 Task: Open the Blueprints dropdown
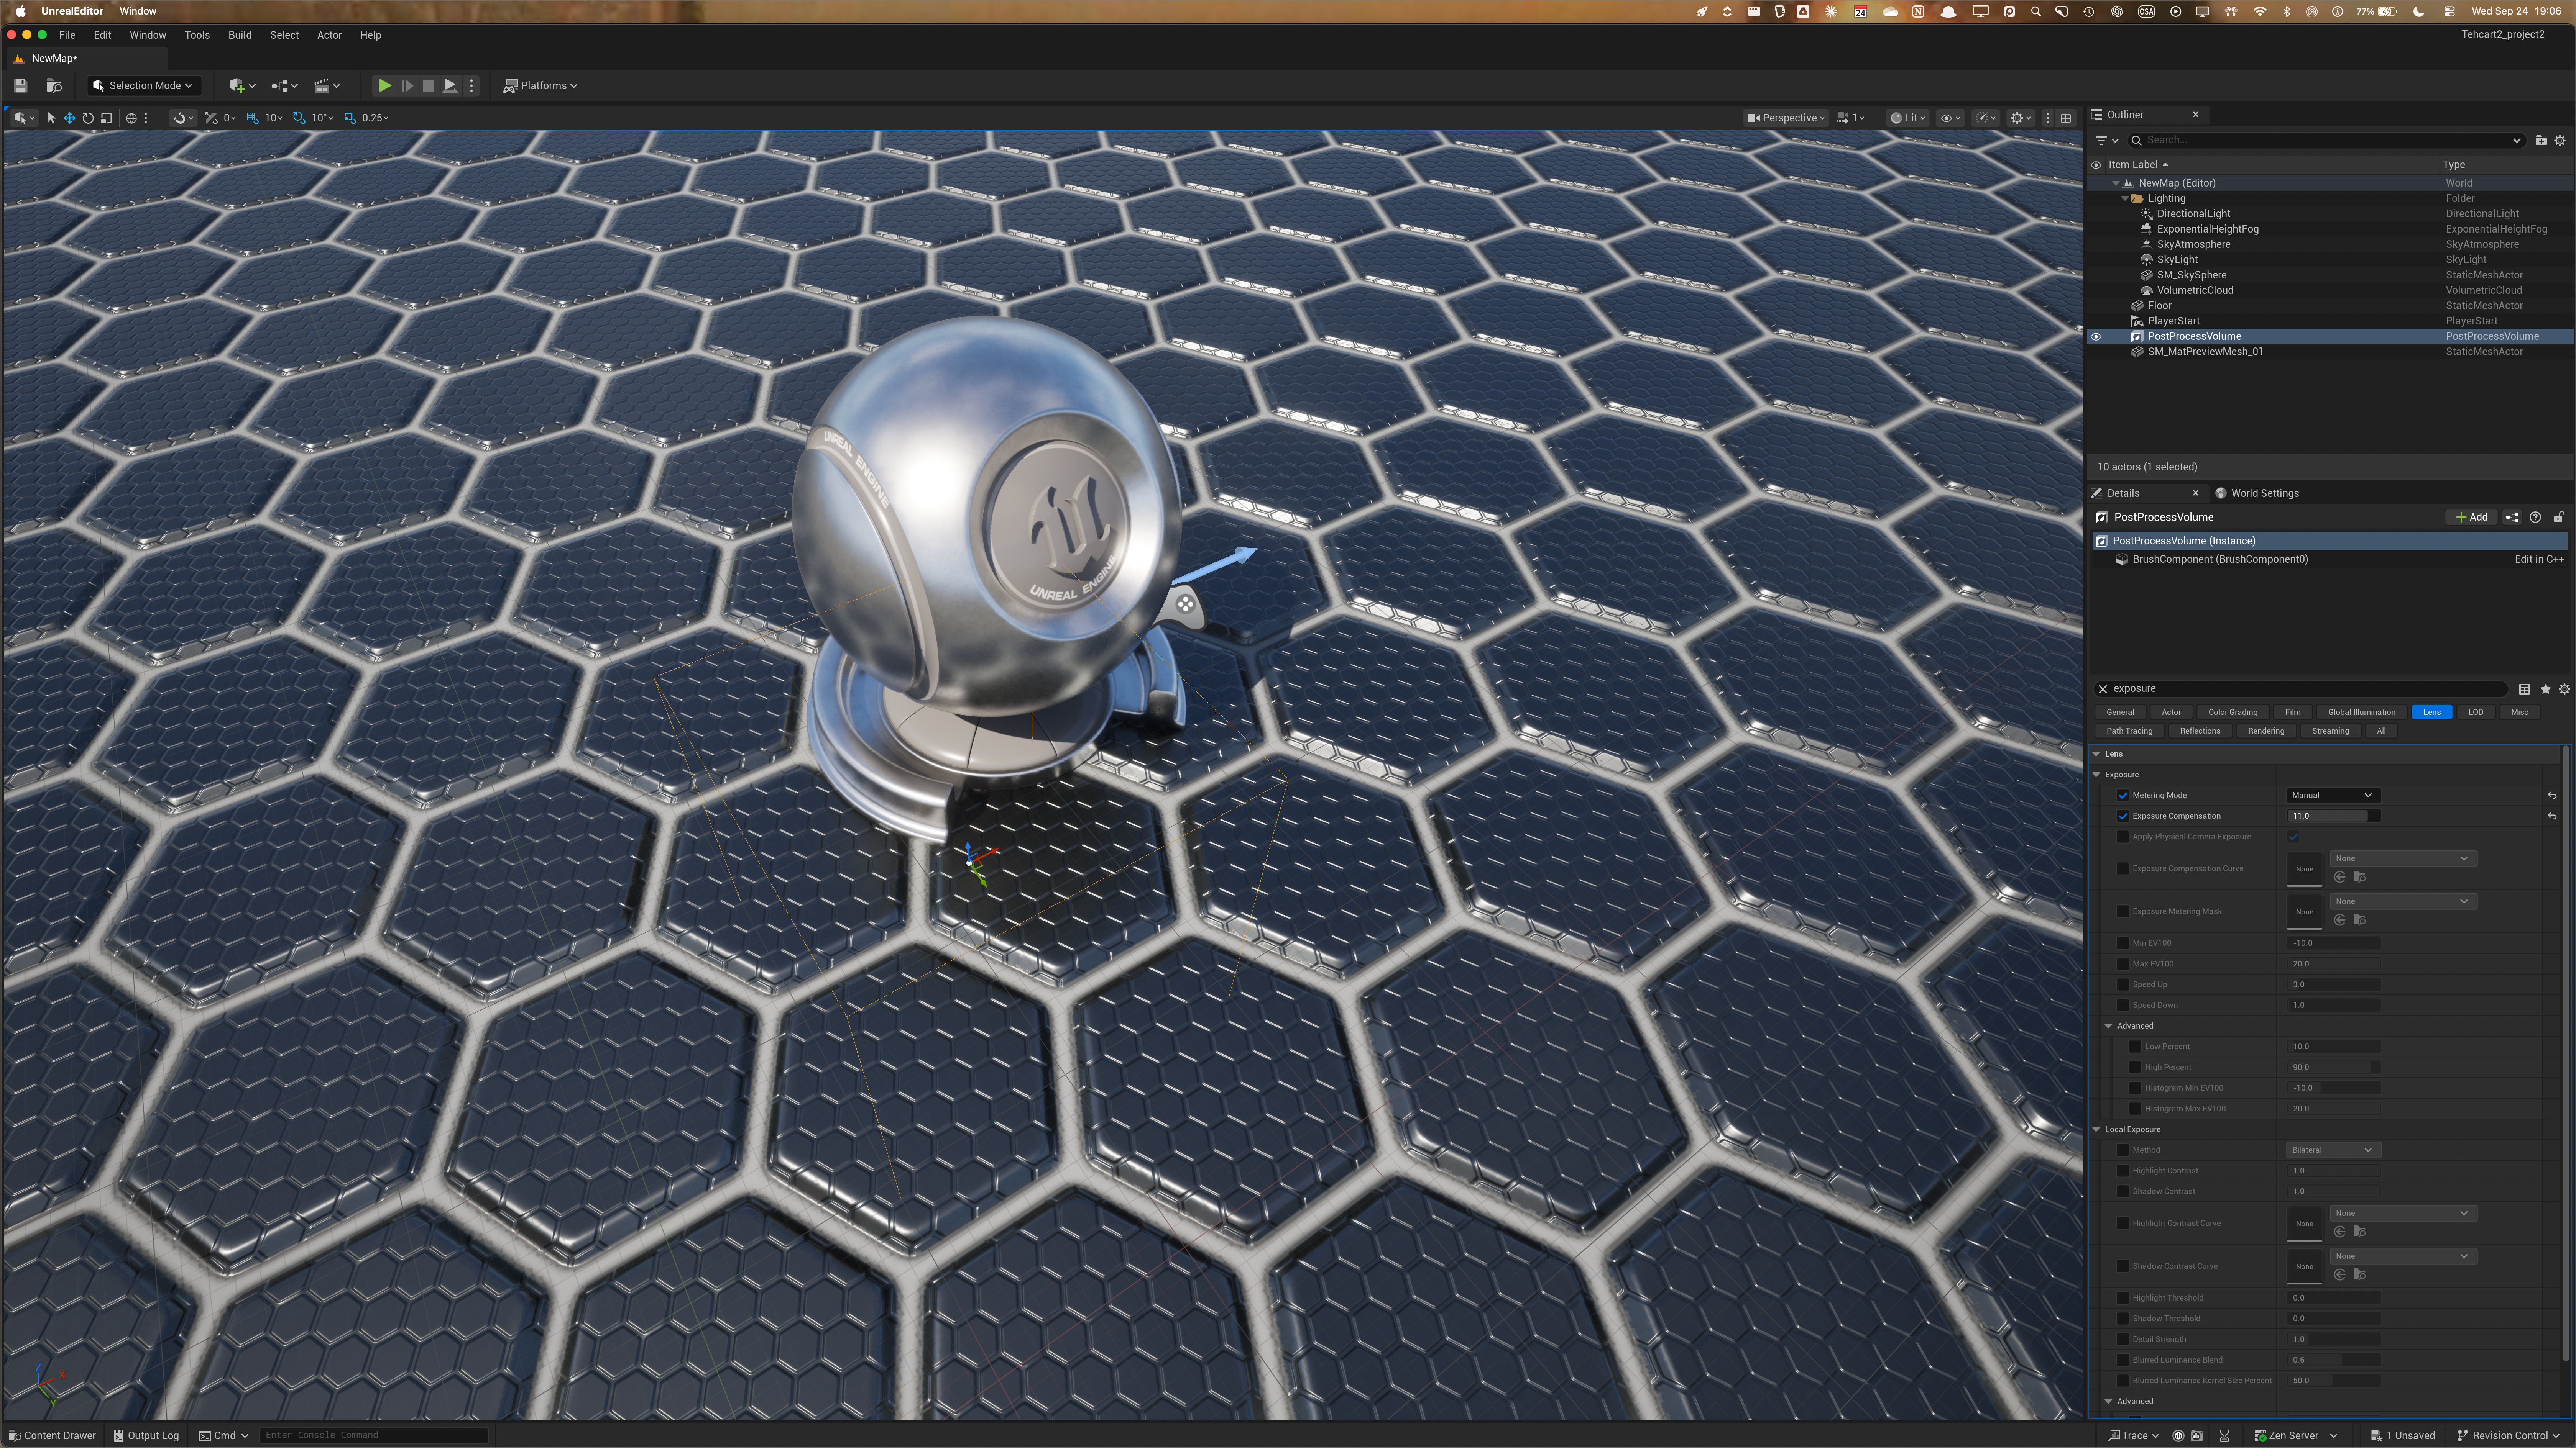(x=285, y=86)
